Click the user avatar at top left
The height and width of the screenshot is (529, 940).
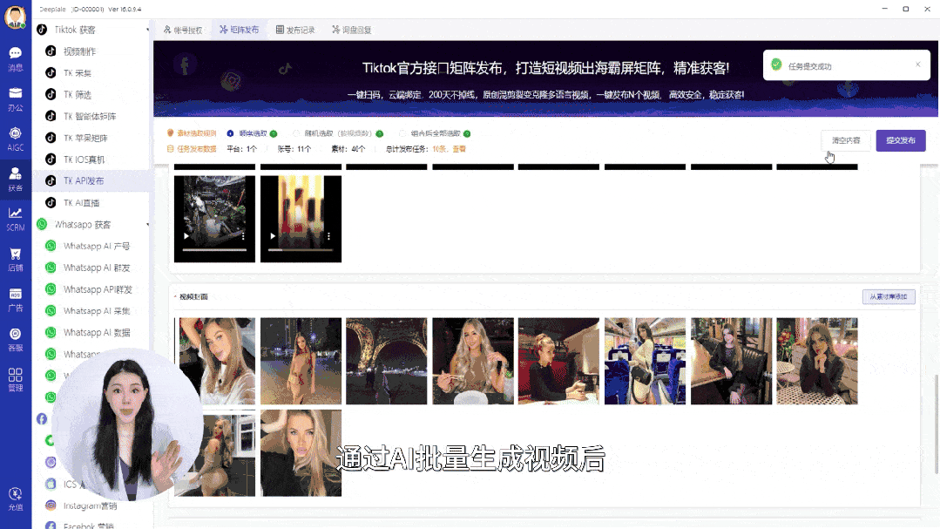(x=15, y=17)
